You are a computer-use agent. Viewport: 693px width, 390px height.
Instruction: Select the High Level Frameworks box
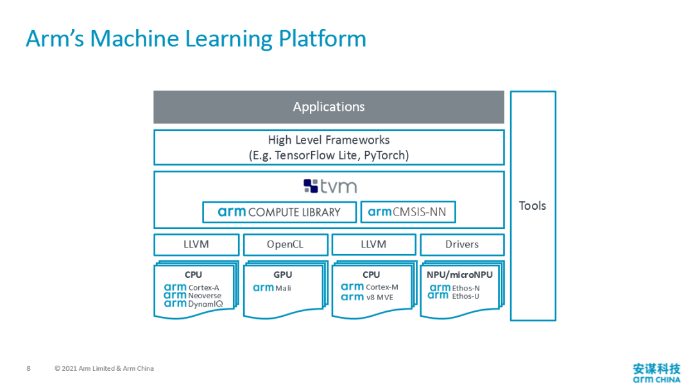click(x=329, y=148)
